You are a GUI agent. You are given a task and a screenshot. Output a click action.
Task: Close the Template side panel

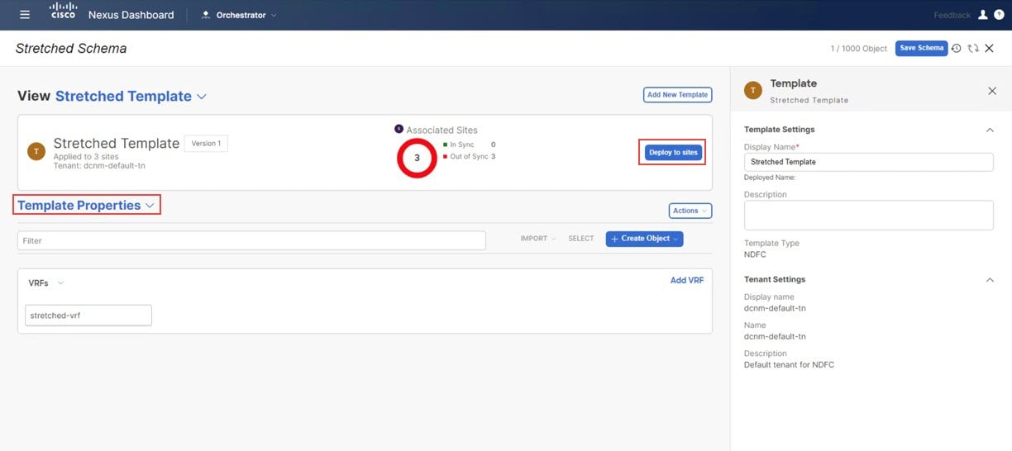(992, 91)
